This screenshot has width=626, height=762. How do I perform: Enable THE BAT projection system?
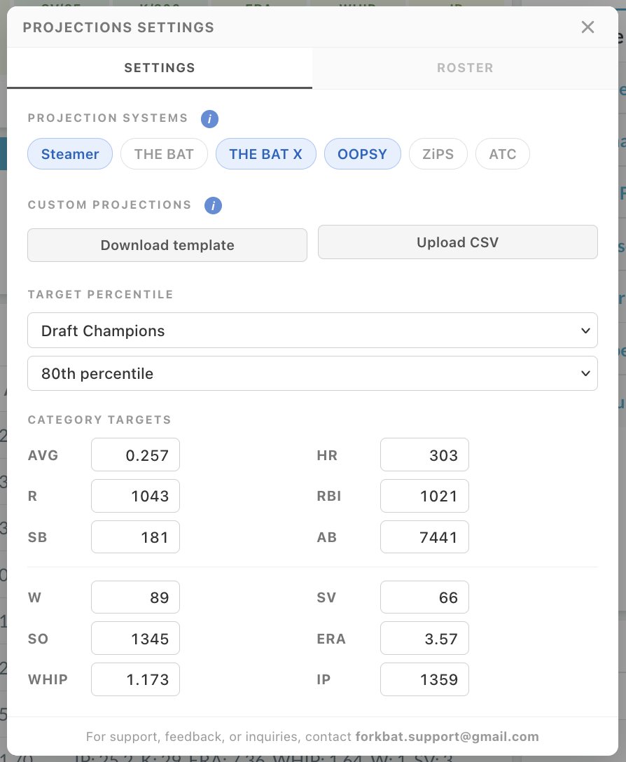[165, 154]
